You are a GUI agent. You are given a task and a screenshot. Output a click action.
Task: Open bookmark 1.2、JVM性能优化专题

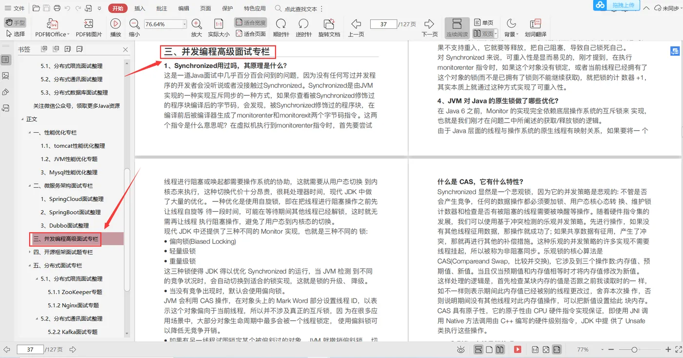tap(69, 159)
